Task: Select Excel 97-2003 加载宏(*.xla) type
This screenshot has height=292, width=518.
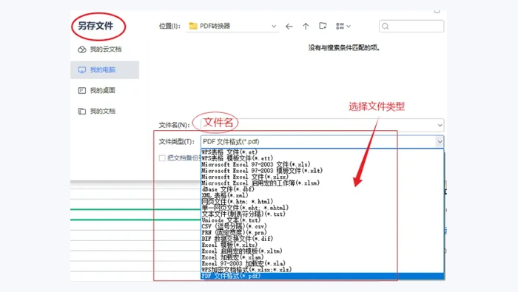Action: point(322,264)
